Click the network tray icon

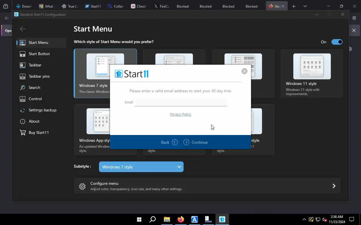click(x=318, y=219)
